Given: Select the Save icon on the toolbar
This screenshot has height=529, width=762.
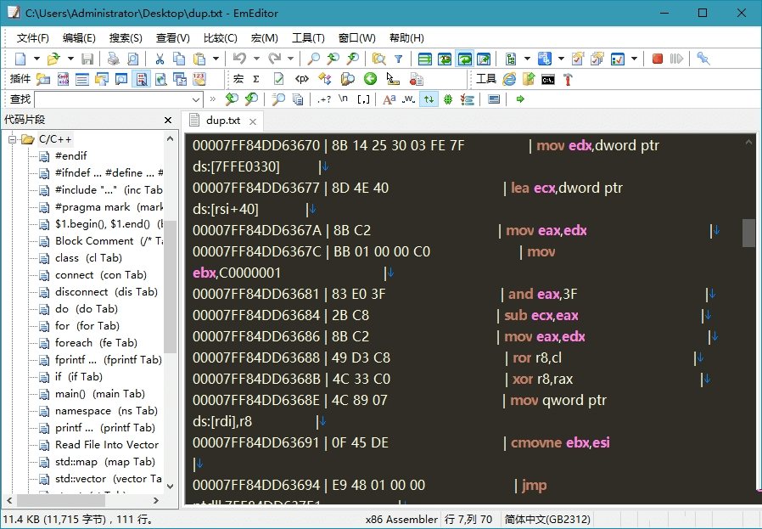Looking at the screenshot, I should [x=88, y=59].
